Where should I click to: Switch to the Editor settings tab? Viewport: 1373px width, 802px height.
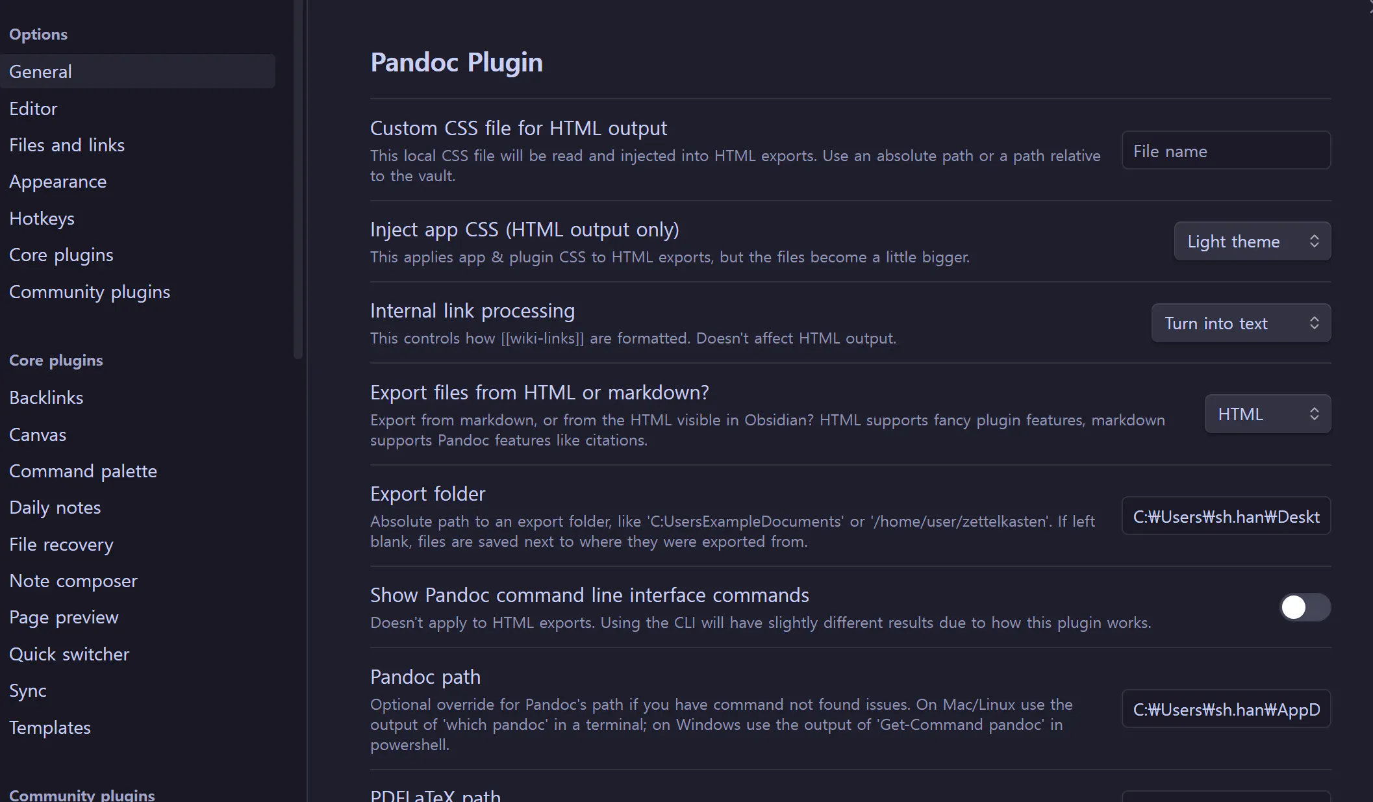click(33, 108)
